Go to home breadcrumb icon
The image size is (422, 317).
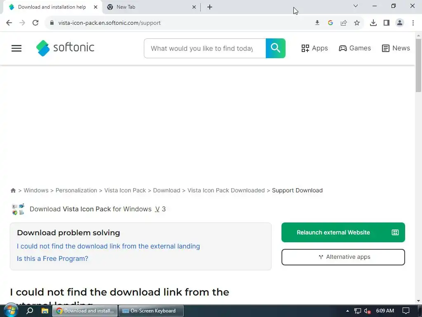pyautogui.click(x=13, y=190)
